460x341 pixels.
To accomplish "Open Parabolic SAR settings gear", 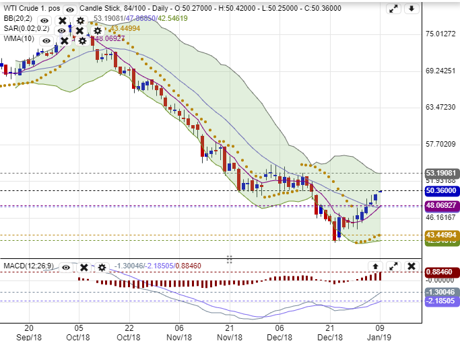I will click(97, 30).
